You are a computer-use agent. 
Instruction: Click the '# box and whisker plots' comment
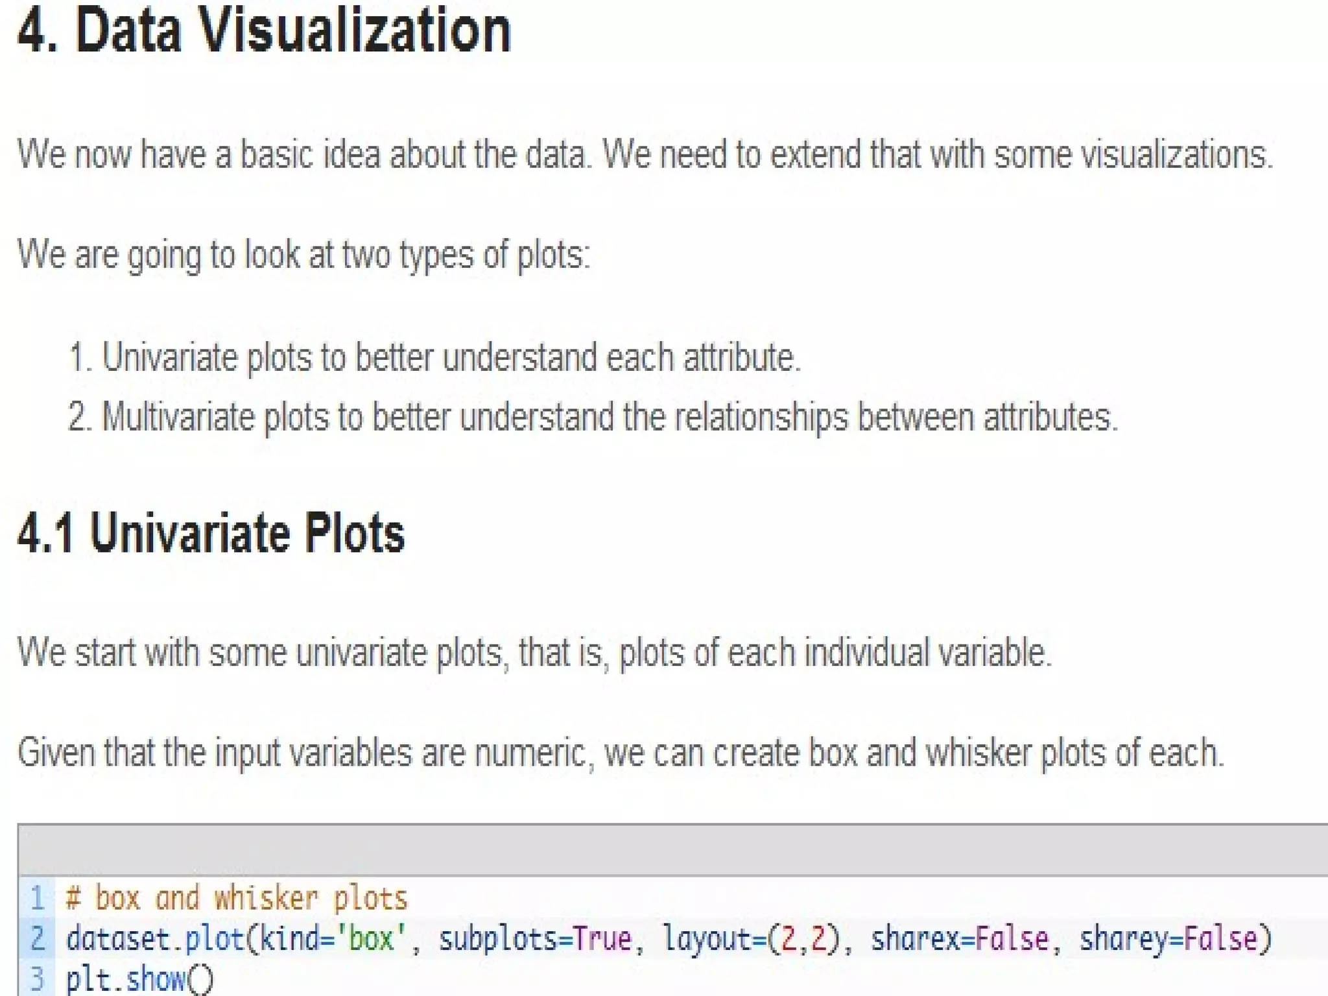pyautogui.click(x=236, y=899)
